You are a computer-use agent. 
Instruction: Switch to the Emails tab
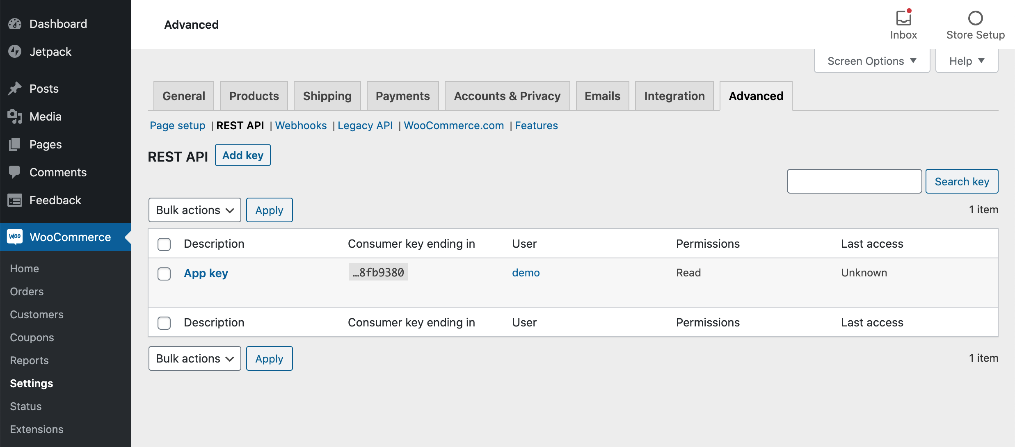(602, 96)
